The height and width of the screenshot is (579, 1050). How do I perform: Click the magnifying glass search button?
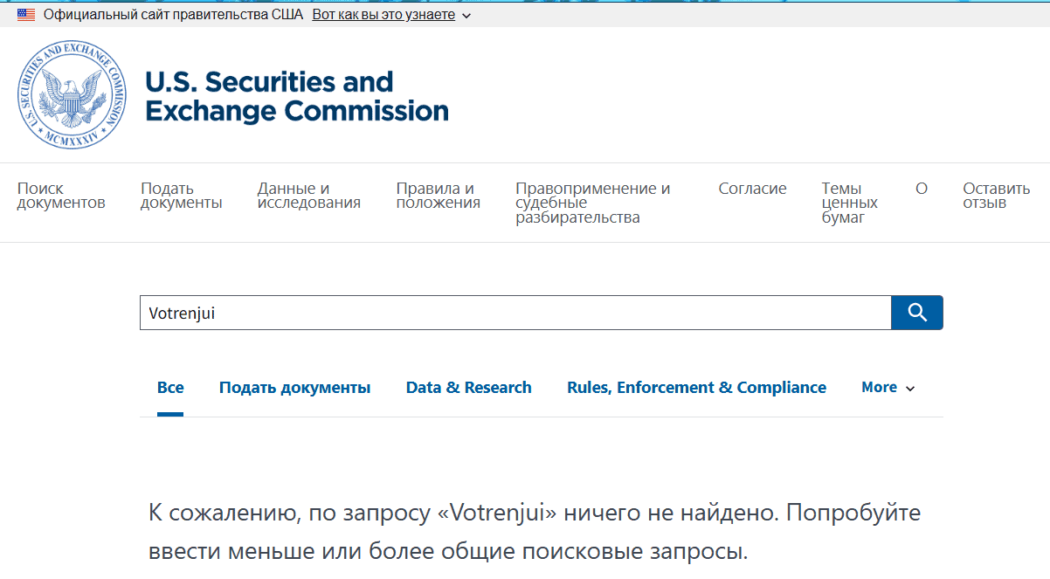click(916, 313)
